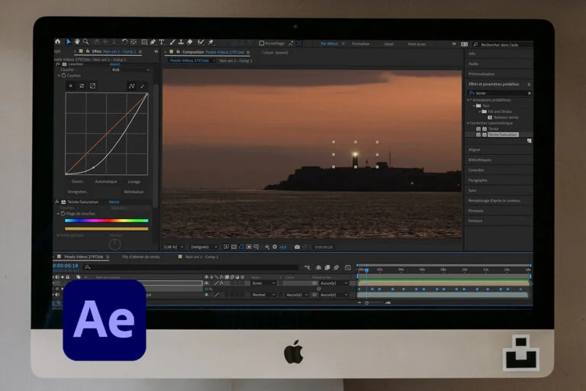Switch to the Petit écran workspace

point(417,44)
